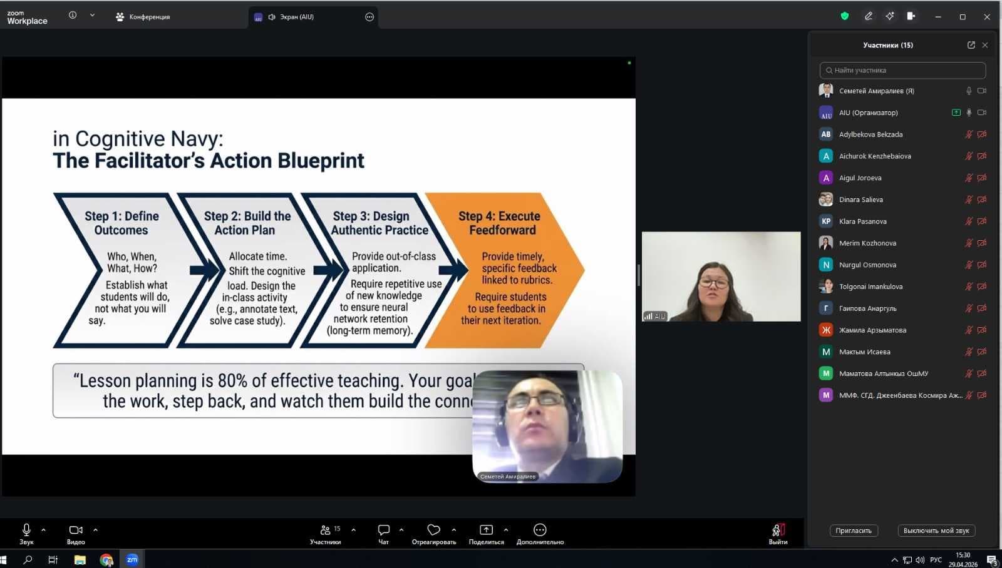This screenshot has width=1002, height=568.
Task: Expand audio options arrow next to the microphone
Action: point(43,530)
